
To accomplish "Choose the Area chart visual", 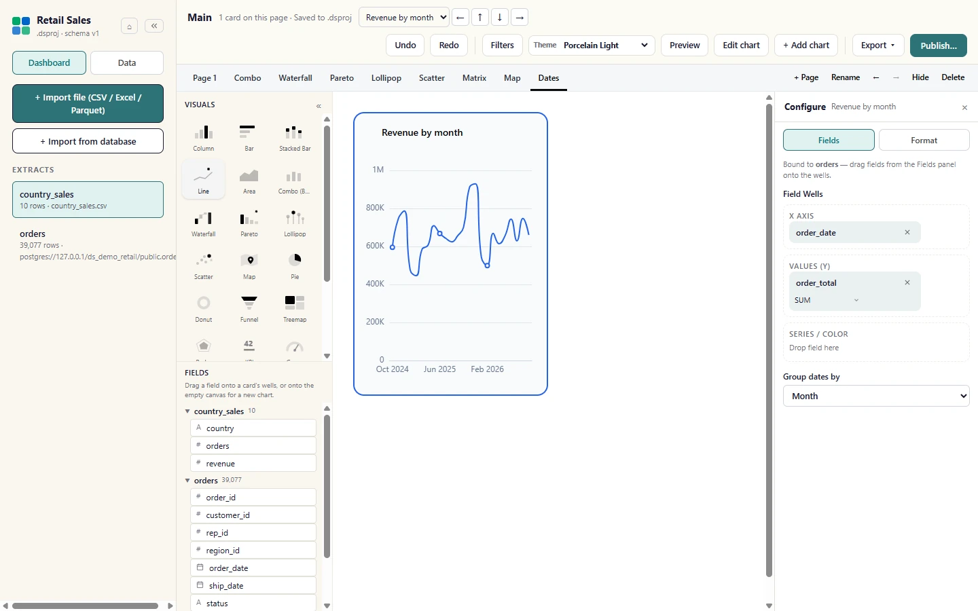I will point(249,180).
